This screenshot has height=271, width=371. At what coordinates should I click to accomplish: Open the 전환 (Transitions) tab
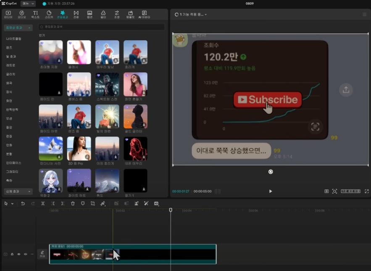[76, 14]
